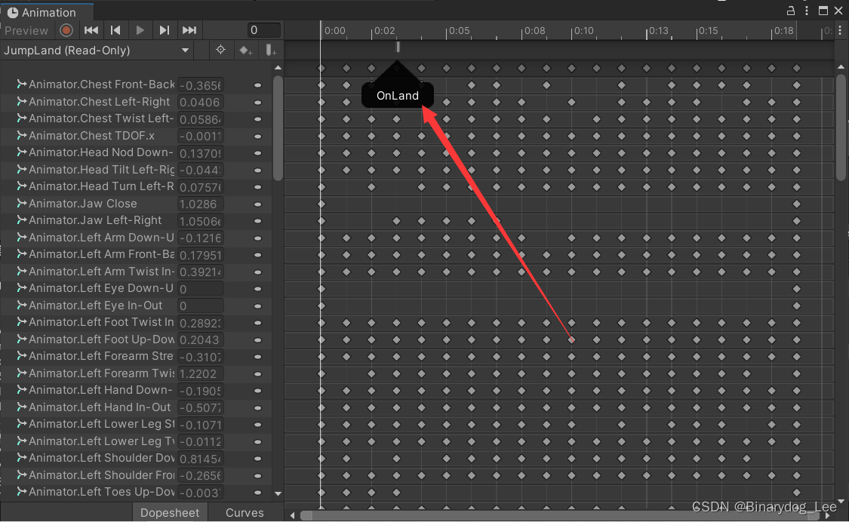Open the Left Shoulder Down-Up options menu
This screenshot has height=522, width=849.
258,459
